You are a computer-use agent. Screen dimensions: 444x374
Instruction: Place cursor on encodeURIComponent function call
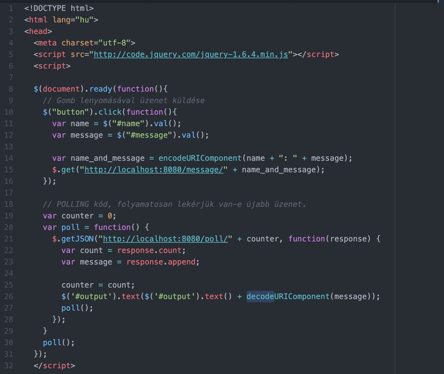pyautogui.click(x=200, y=158)
